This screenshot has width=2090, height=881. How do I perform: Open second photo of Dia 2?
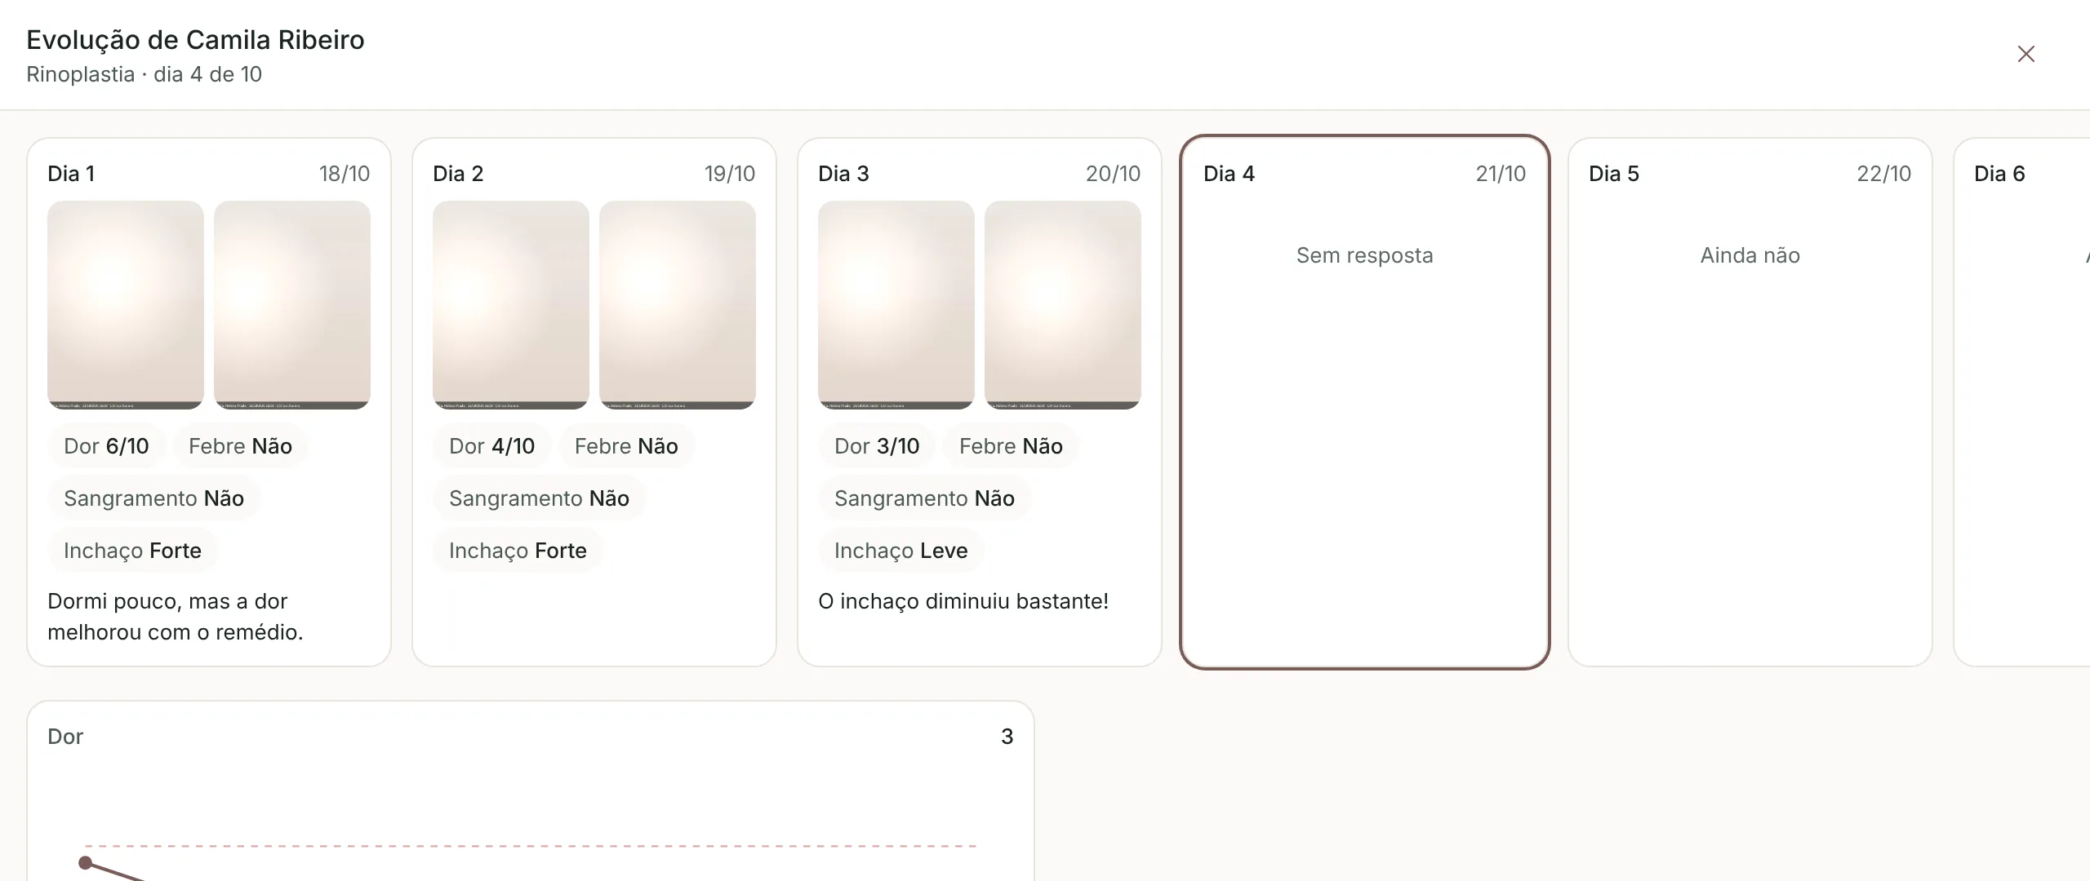pos(678,305)
